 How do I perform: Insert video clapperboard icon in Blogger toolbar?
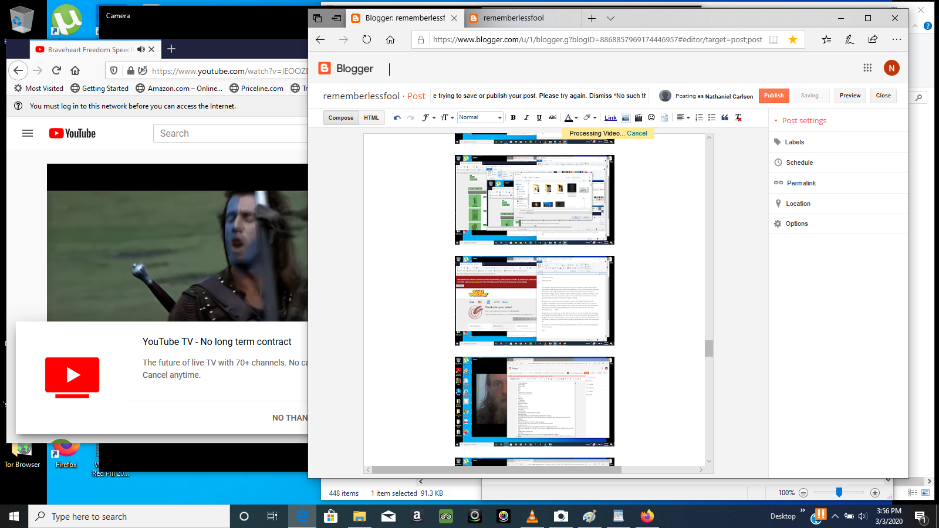(639, 117)
